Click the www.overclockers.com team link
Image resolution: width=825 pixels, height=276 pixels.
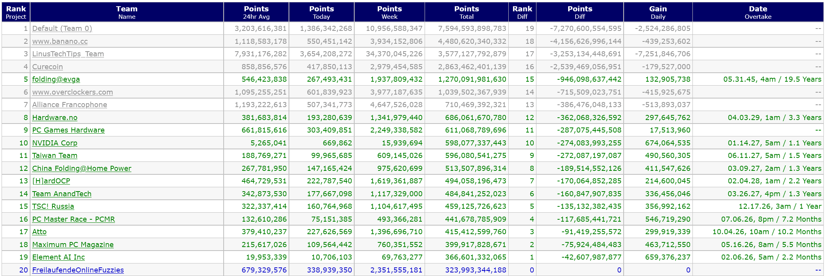(x=72, y=92)
